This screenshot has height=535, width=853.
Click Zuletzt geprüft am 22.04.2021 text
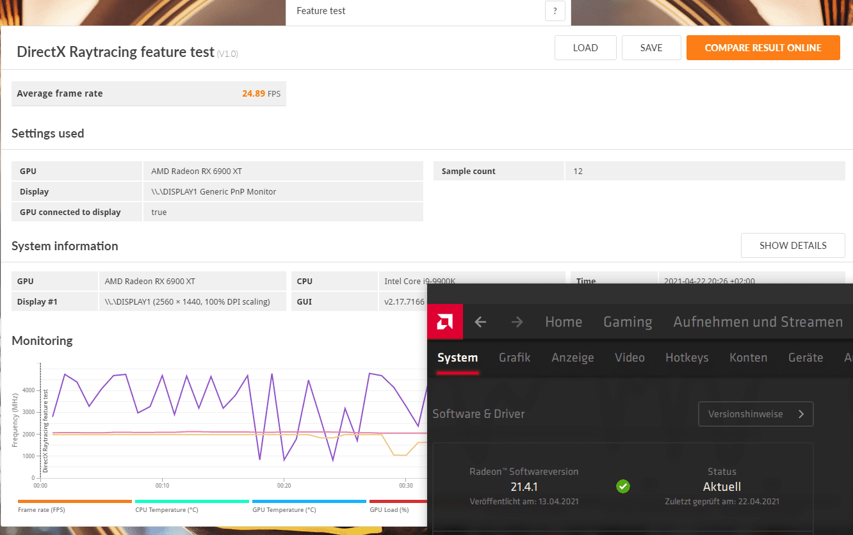722,502
